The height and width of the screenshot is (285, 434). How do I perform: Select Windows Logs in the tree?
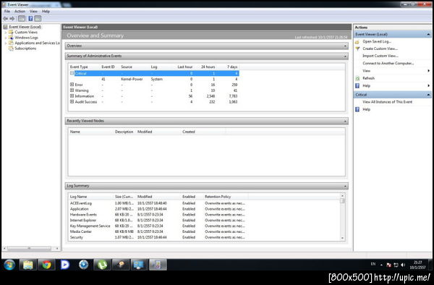point(26,38)
